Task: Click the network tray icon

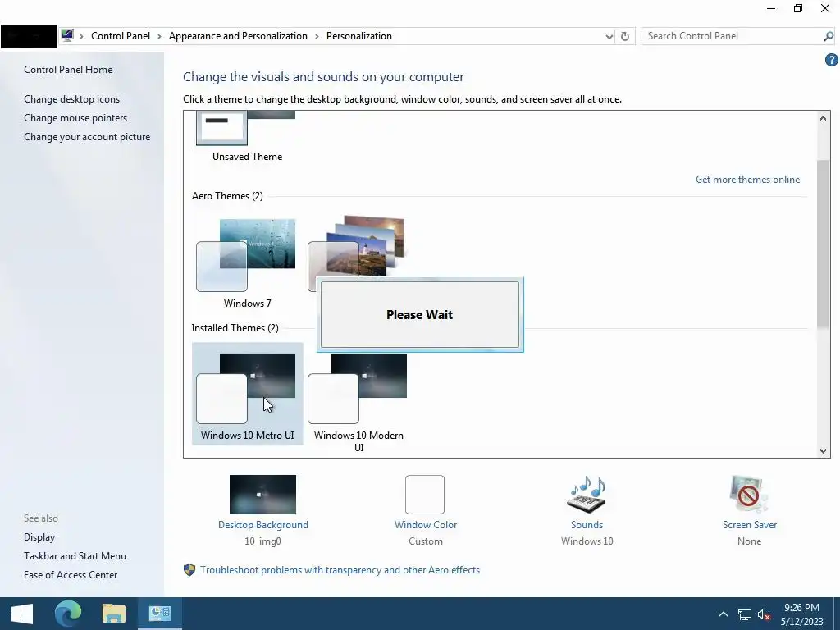Action: 744,615
